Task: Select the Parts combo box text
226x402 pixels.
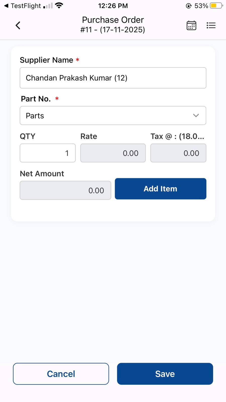Action: coord(35,116)
